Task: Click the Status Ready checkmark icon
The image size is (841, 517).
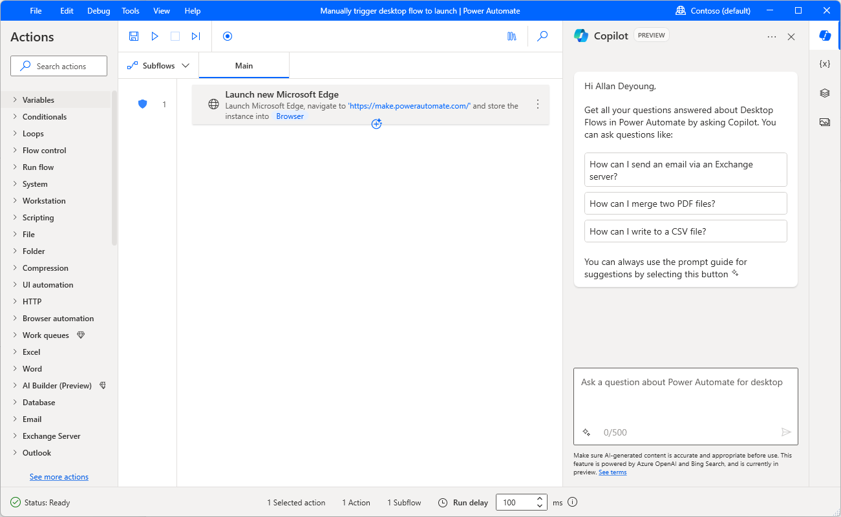Action: tap(16, 502)
